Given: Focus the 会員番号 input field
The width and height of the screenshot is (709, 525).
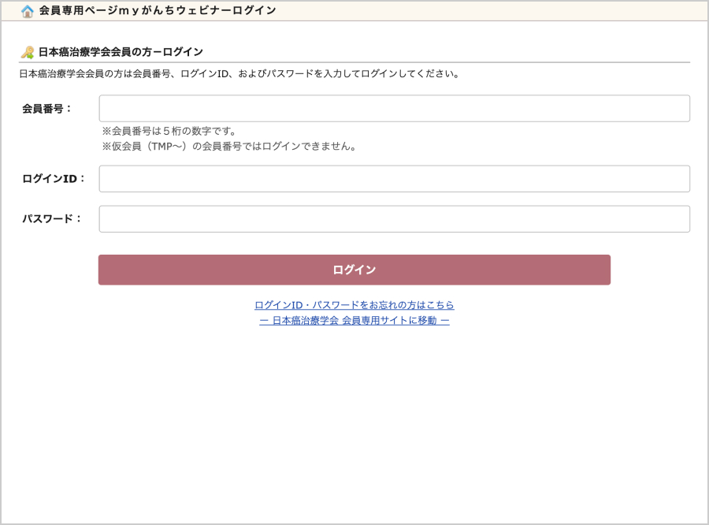Looking at the screenshot, I should (x=394, y=109).
